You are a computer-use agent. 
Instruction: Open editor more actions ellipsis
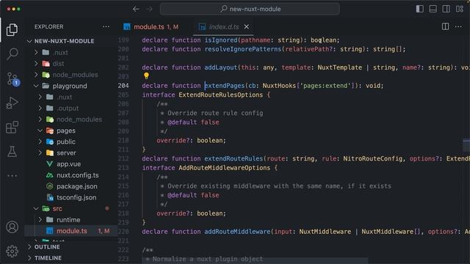click(458, 26)
